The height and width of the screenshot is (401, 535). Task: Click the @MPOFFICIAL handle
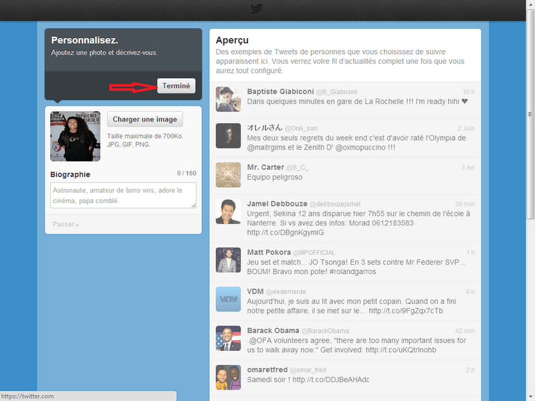pyautogui.click(x=314, y=253)
